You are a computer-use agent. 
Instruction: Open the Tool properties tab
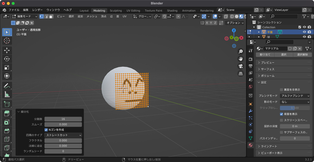pyautogui.click(x=250, y=50)
